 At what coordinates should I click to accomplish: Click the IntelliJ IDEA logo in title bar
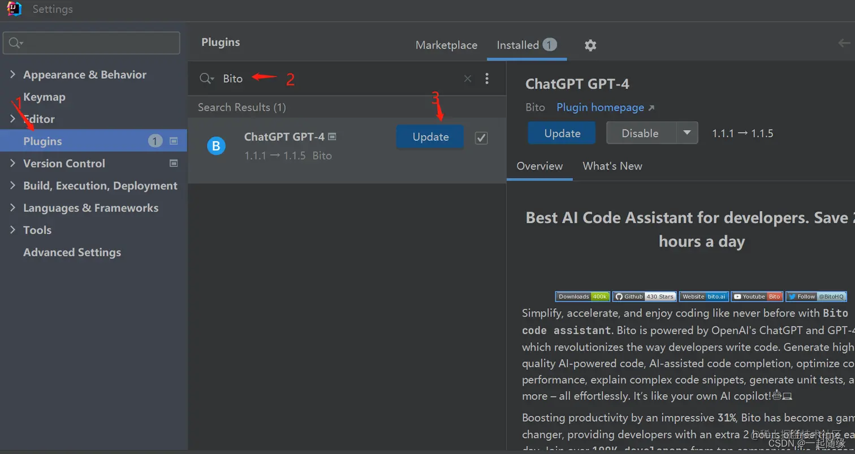14,9
